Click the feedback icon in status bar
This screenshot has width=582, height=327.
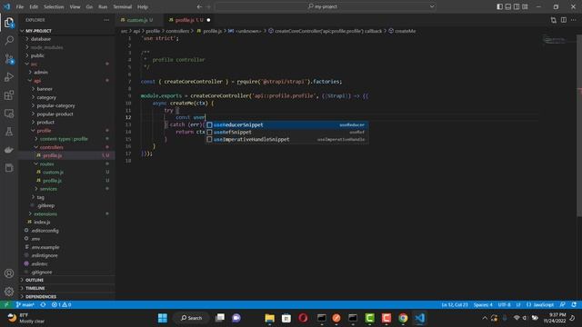coord(563,304)
